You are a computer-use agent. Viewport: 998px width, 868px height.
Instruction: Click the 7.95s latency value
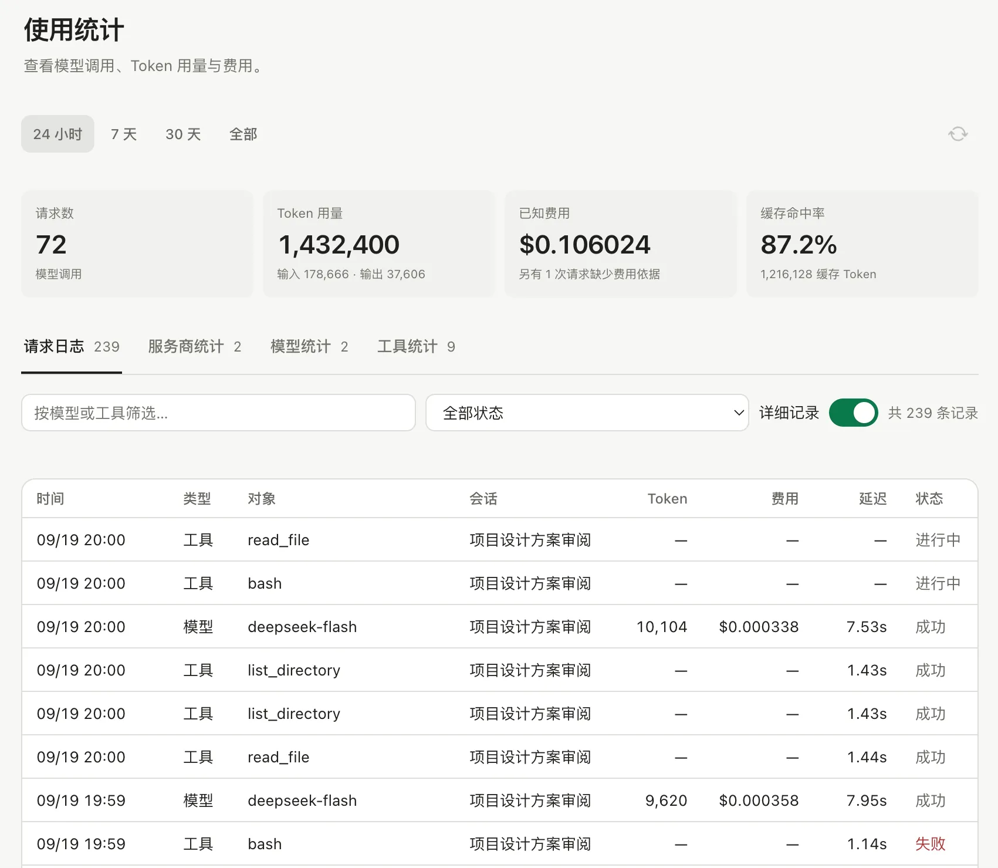point(867,801)
